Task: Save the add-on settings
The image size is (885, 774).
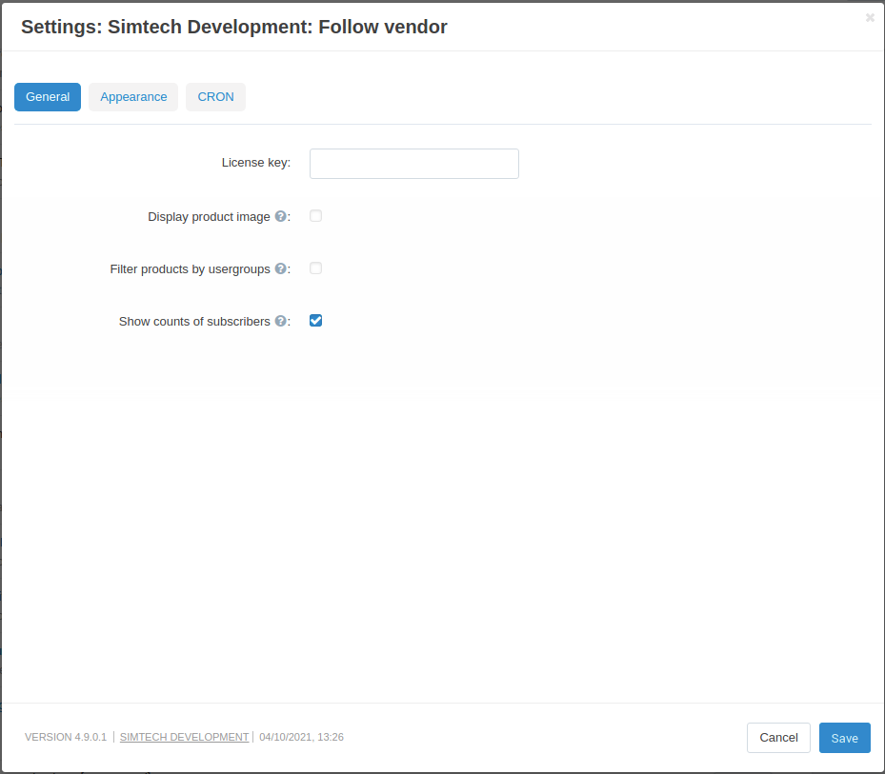Action: pos(844,738)
